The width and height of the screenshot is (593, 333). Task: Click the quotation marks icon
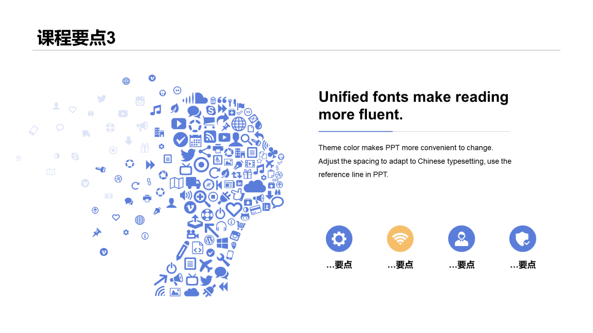tap(222, 100)
